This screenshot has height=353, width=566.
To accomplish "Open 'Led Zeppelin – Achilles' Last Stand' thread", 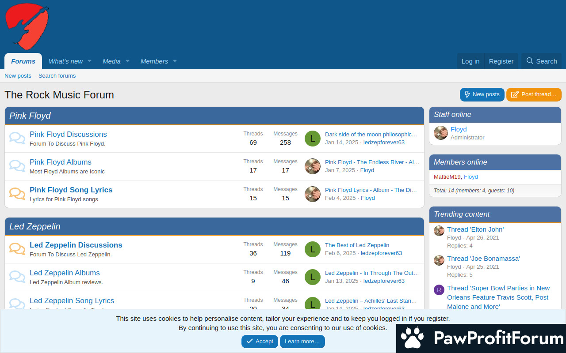I will tap(371, 301).
